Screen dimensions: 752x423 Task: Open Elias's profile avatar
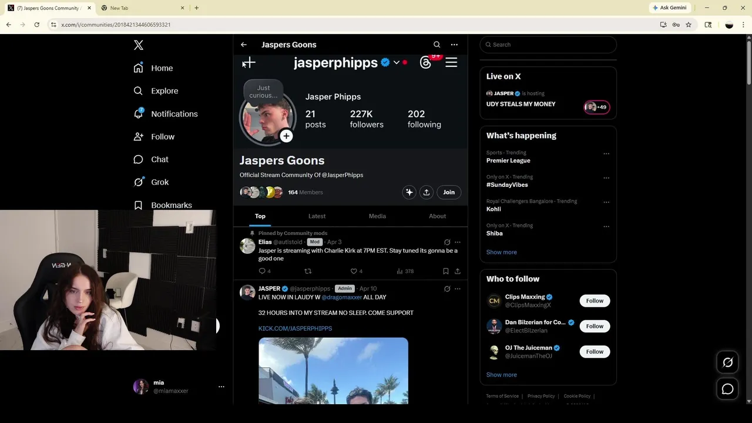pyautogui.click(x=247, y=246)
